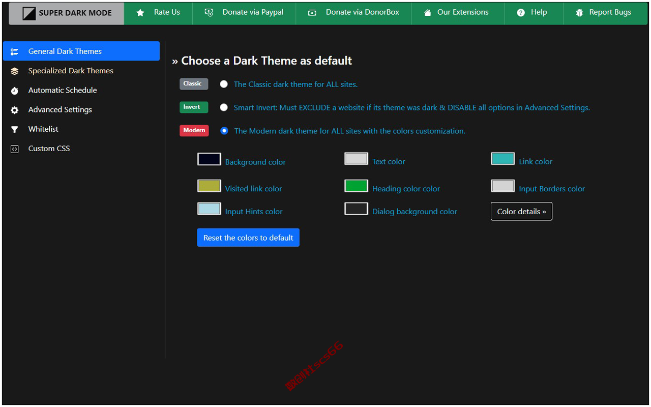651x407 pixels.
Task: Click the General Dark Themes list icon
Action: pos(14,51)
